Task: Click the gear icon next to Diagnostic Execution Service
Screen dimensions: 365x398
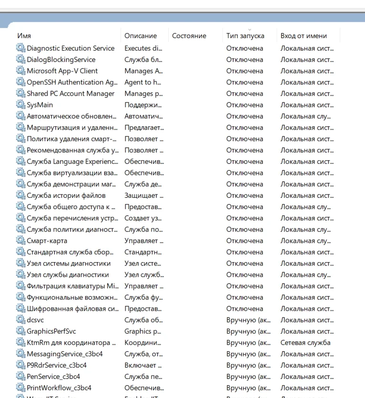Action: tap(20, 48)
